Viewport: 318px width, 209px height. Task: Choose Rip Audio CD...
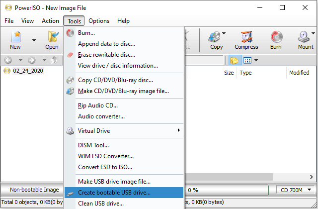point(124,105)
